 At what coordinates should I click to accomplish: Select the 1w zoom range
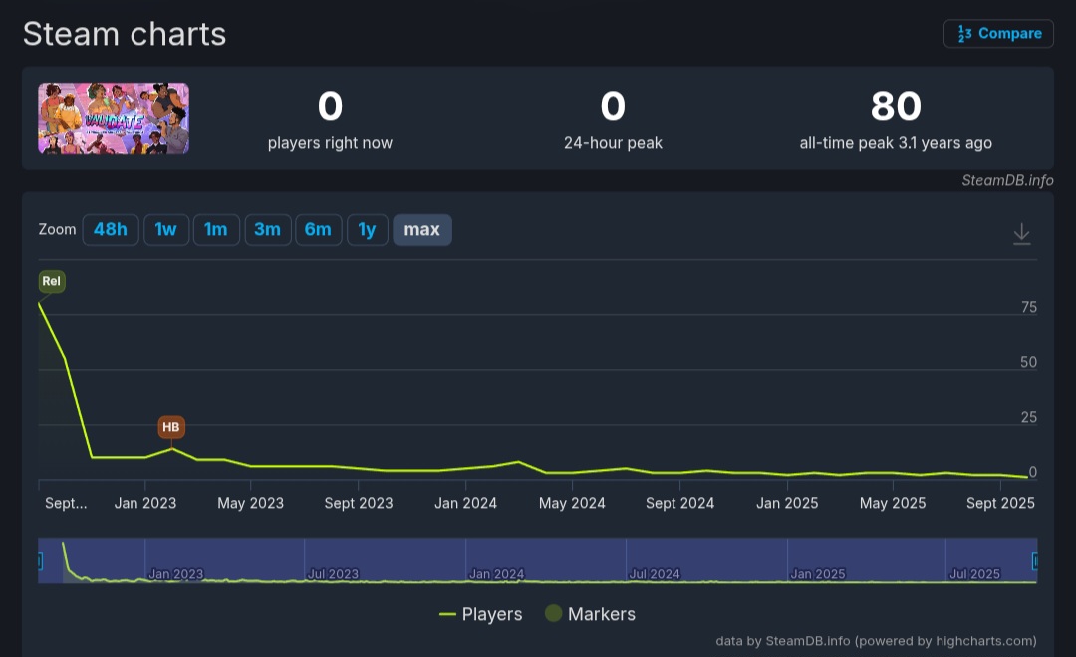coord(166,230)
